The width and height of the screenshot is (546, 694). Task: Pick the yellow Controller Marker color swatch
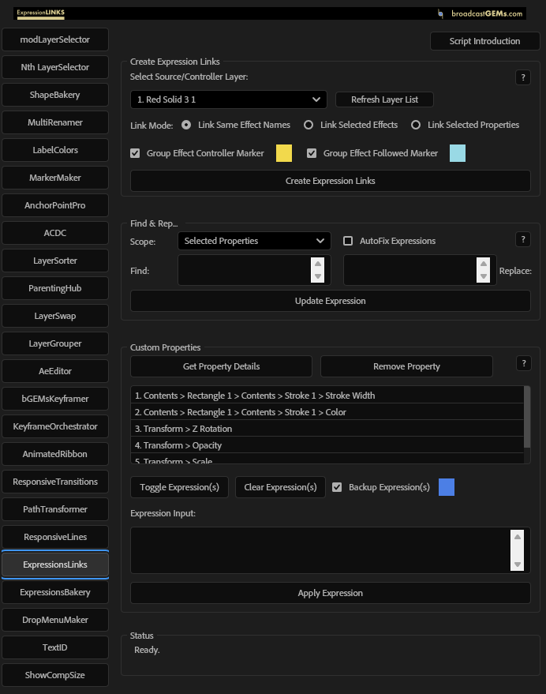coord(284,153)
